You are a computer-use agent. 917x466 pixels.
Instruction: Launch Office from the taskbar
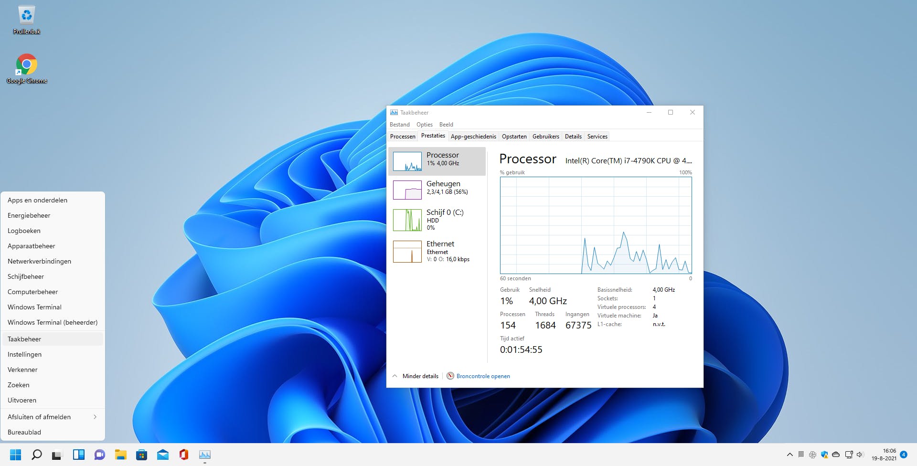(x=184, y=455)
